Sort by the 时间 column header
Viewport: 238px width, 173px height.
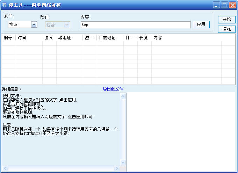(x=29, y=38)
